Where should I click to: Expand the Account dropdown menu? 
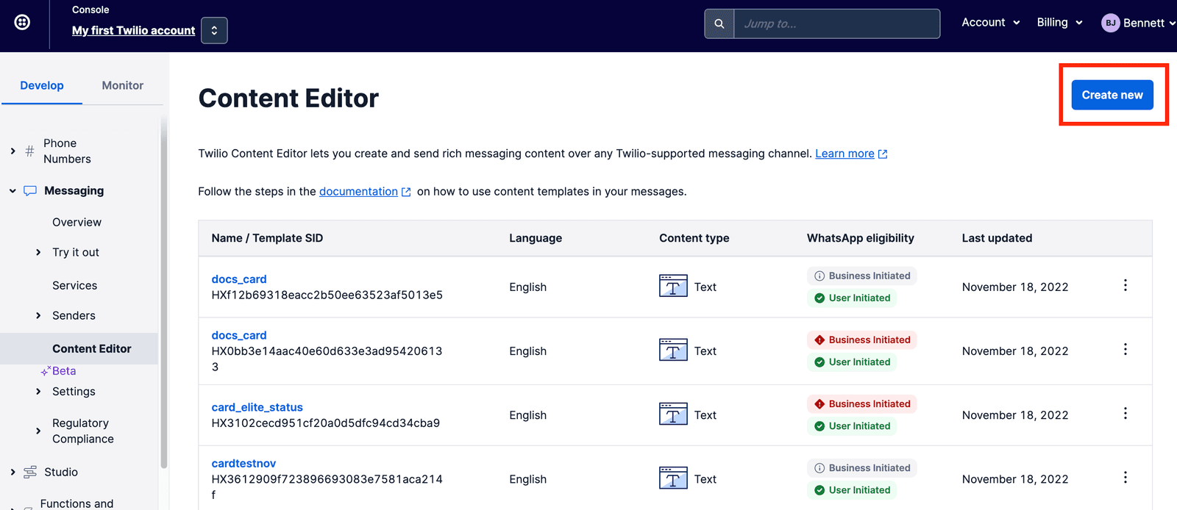tap(990, 23)
